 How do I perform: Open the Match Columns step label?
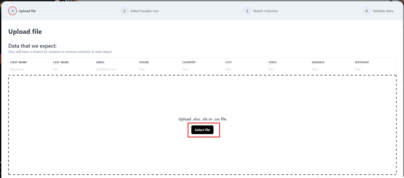[265, 11]
